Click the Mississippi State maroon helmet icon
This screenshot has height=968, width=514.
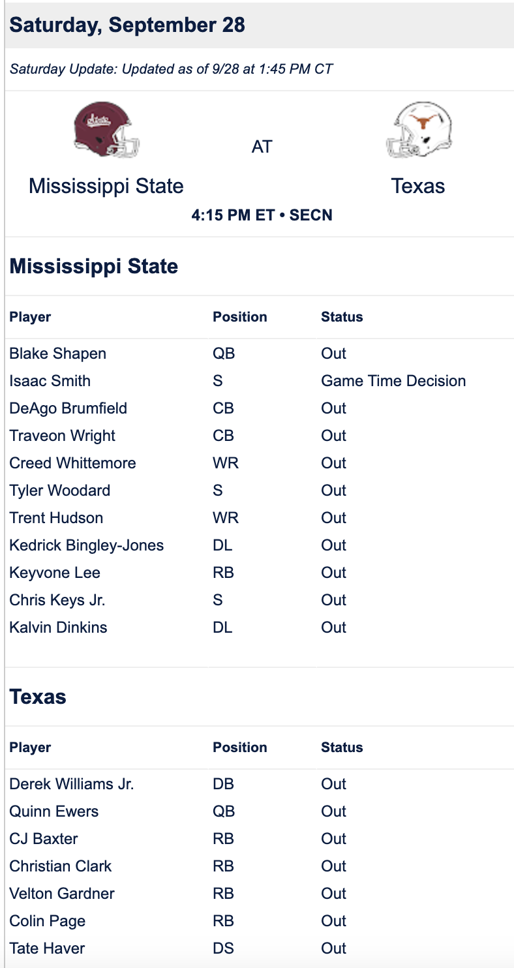[106, 129]
